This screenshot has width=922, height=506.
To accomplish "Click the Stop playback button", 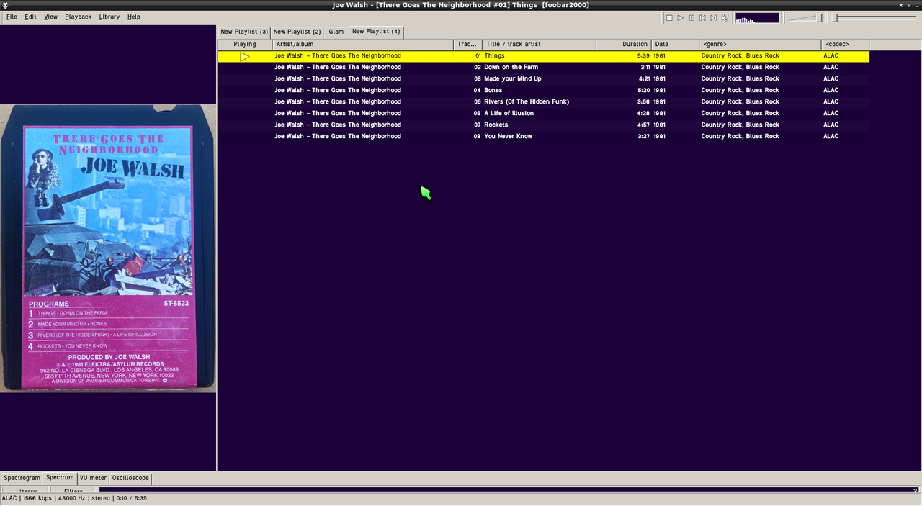I will pos(669,18).
